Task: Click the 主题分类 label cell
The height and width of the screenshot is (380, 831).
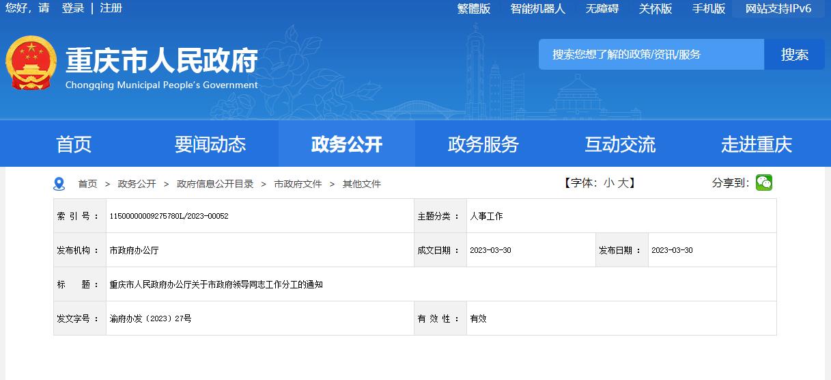Action: pyautogui.click(x=440, y=216)
